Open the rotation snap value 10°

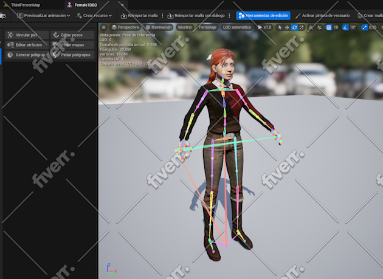pos(353,27)
